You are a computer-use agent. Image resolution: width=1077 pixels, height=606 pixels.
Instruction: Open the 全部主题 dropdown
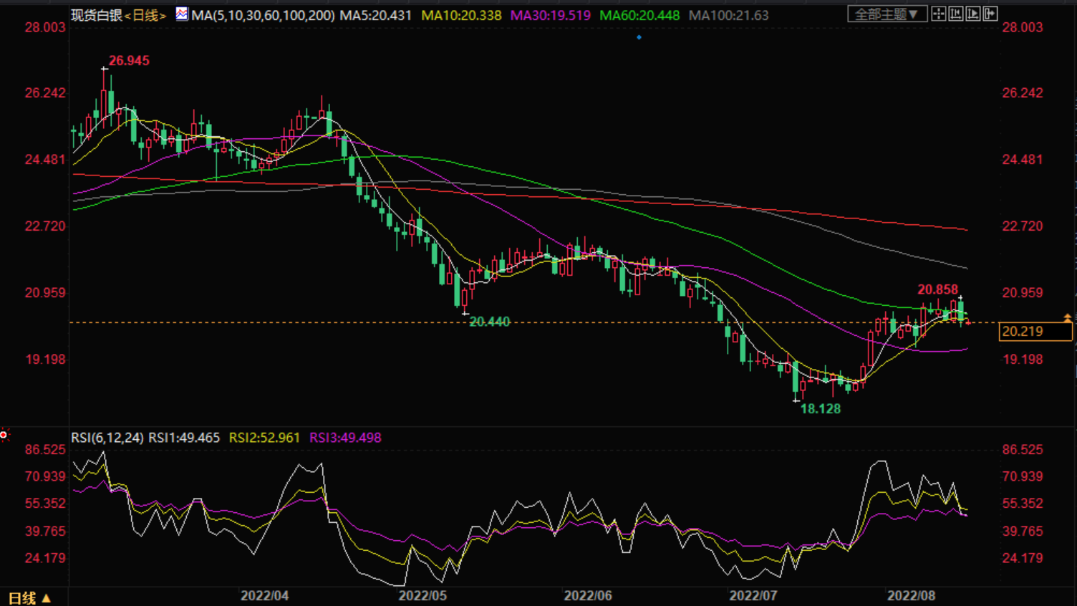(x=887, y=14)
